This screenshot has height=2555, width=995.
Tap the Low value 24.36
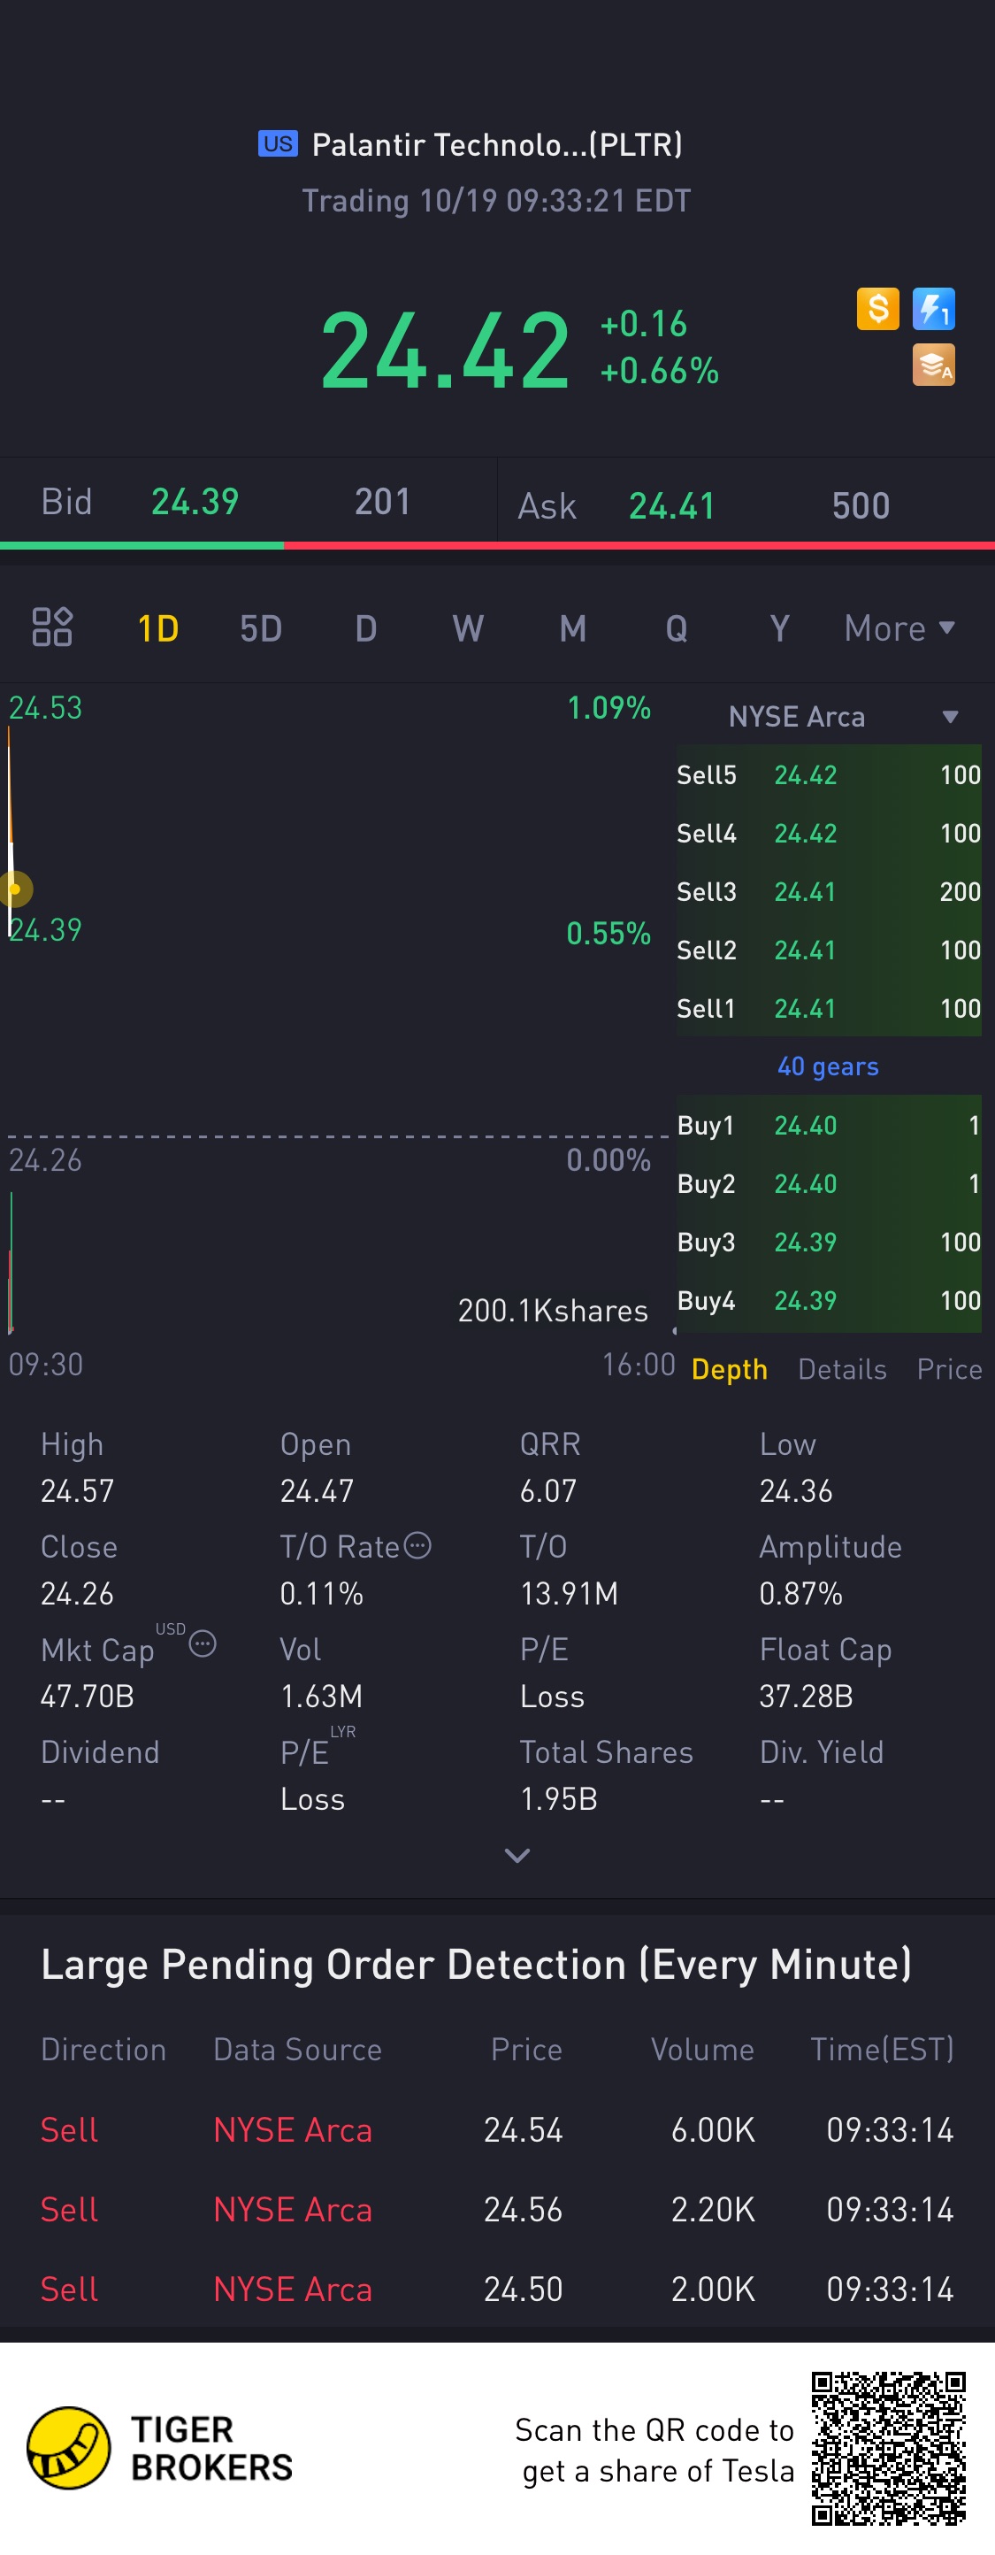click(x=796, y=1490)
